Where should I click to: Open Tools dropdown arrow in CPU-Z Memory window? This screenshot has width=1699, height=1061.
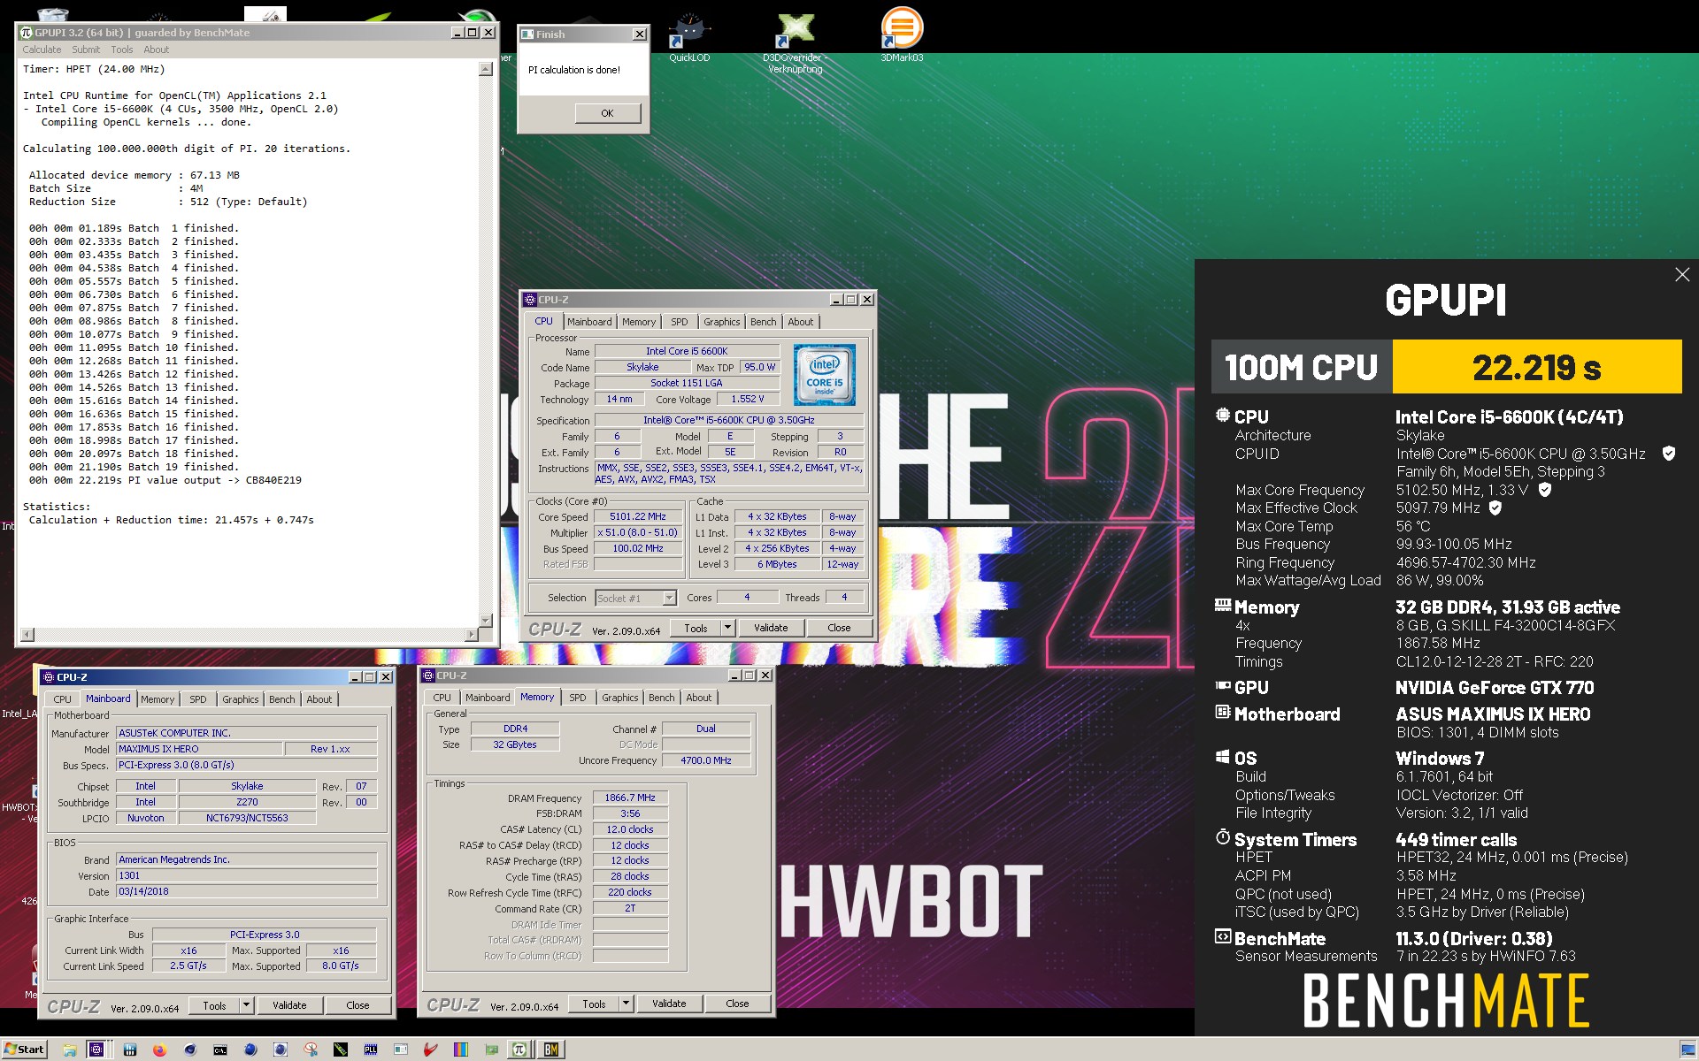tap(627, 1004)
